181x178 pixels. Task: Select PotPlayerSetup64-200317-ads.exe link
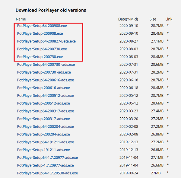point(46,111)
